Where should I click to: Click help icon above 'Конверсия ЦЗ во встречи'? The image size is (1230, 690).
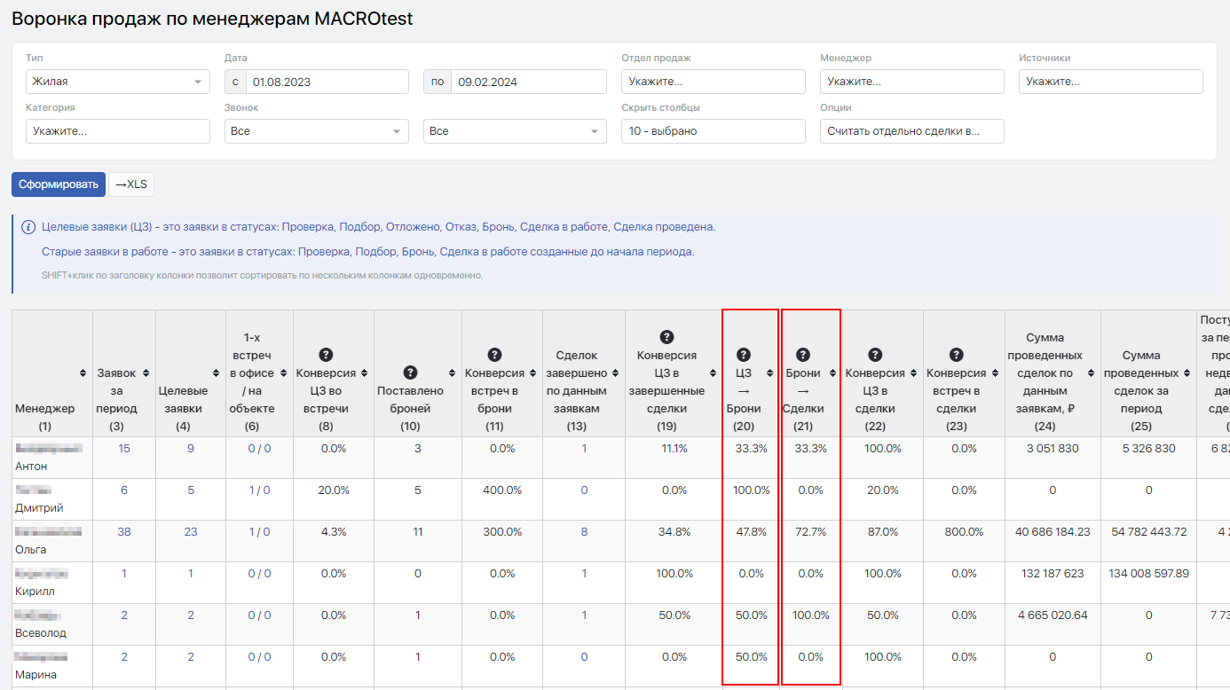[x=326, y=355]
